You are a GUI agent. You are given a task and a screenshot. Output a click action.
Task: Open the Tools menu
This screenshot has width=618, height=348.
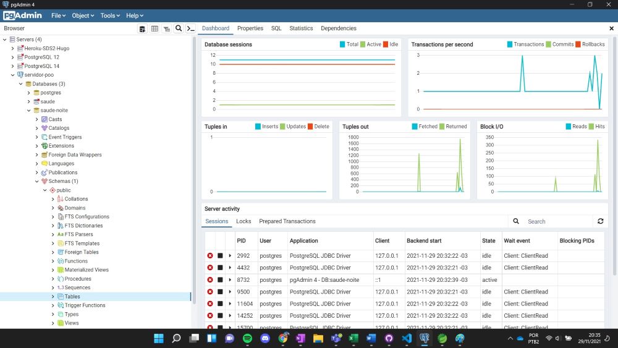[x=110, y=15]
